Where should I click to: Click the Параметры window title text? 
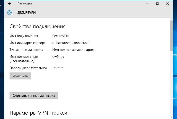click(x=24, y=4)
